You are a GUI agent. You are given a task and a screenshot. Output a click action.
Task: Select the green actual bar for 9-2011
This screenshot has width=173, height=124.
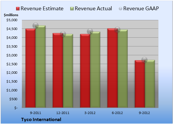(40, 66)
